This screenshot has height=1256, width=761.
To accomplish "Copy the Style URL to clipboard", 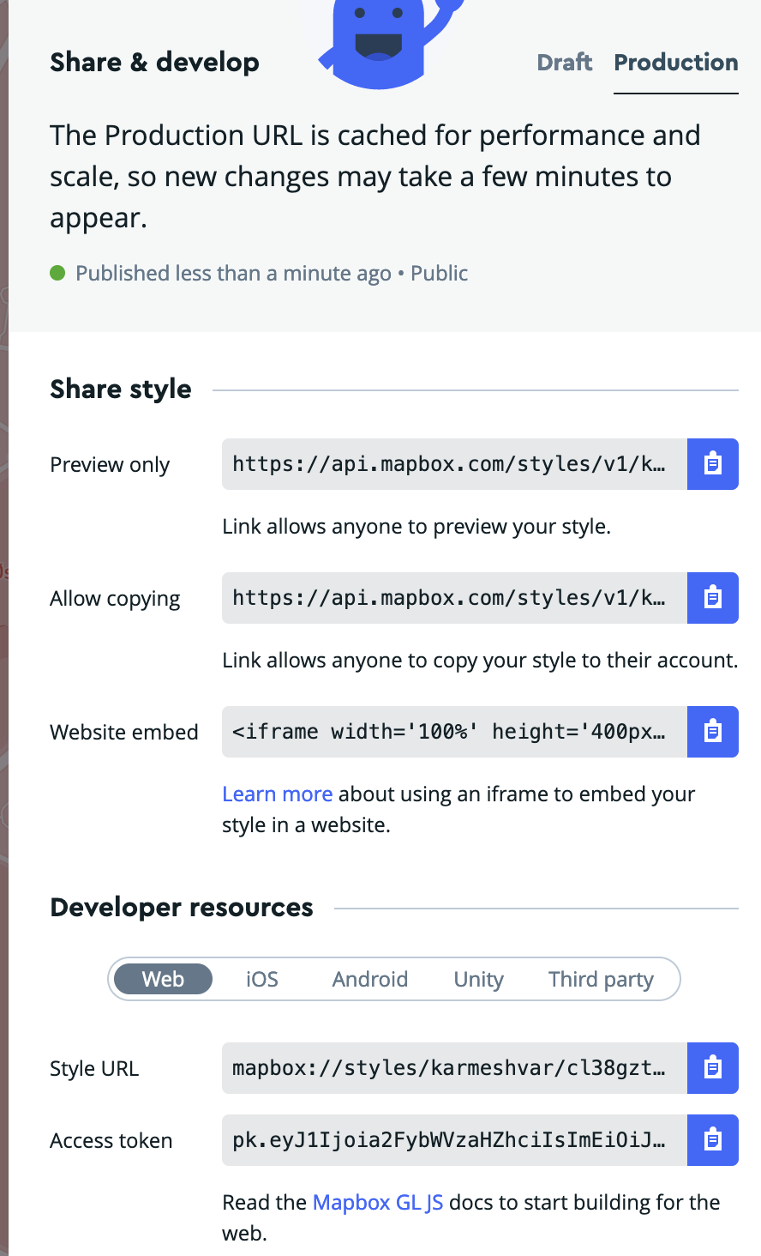I will (713, 1068).
